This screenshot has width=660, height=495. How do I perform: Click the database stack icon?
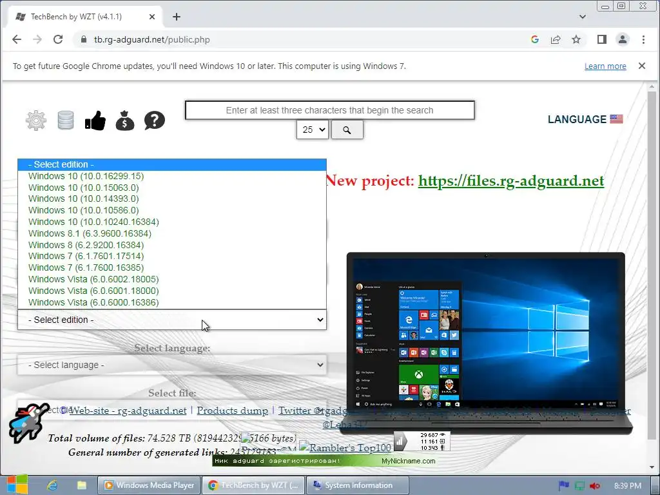(66, 121)
